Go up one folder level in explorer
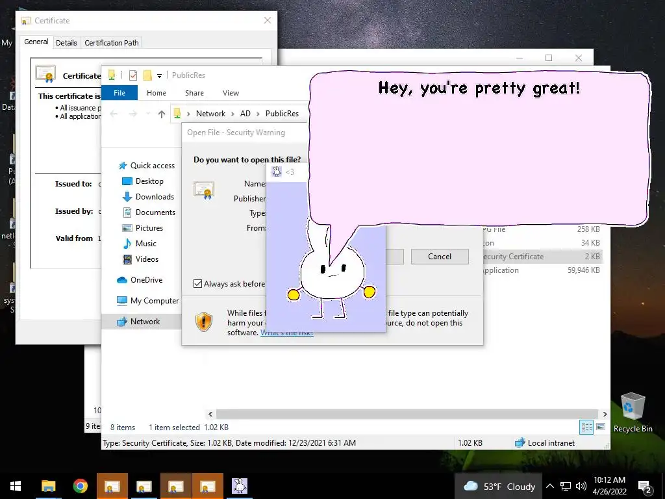The image size is (665, 499). click(162, 114)
